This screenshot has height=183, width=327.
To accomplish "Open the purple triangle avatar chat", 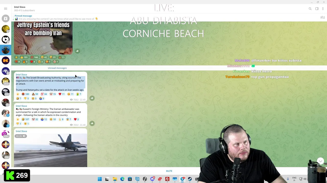I will pyautogui.click(x=6, y=71).
